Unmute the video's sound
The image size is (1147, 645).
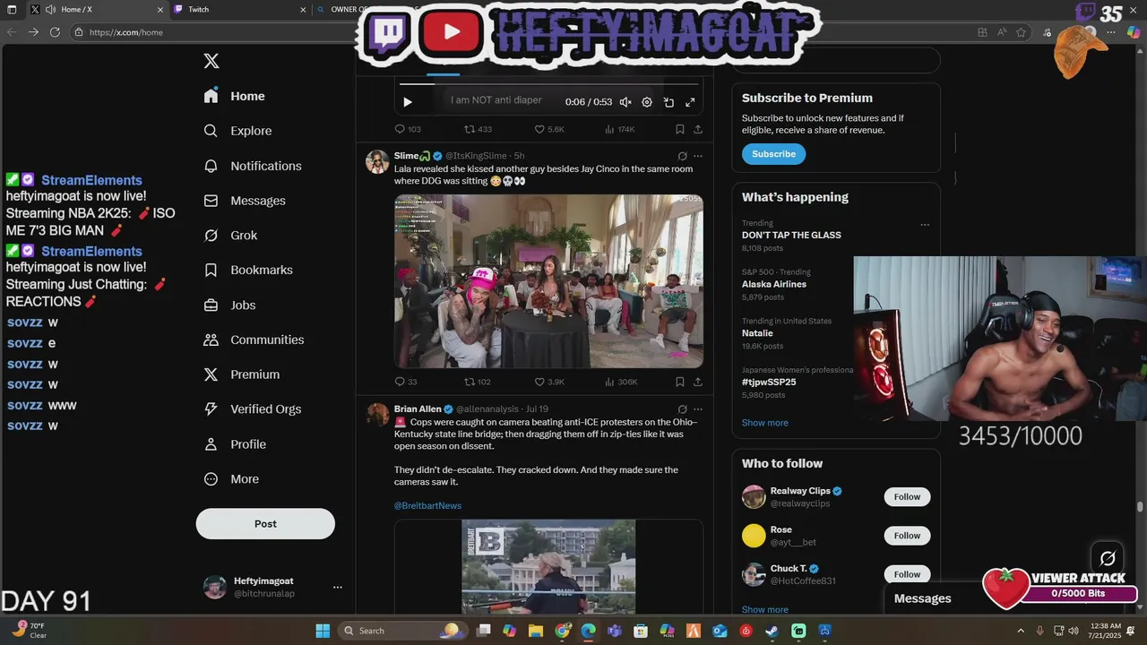tap(625, 102)
